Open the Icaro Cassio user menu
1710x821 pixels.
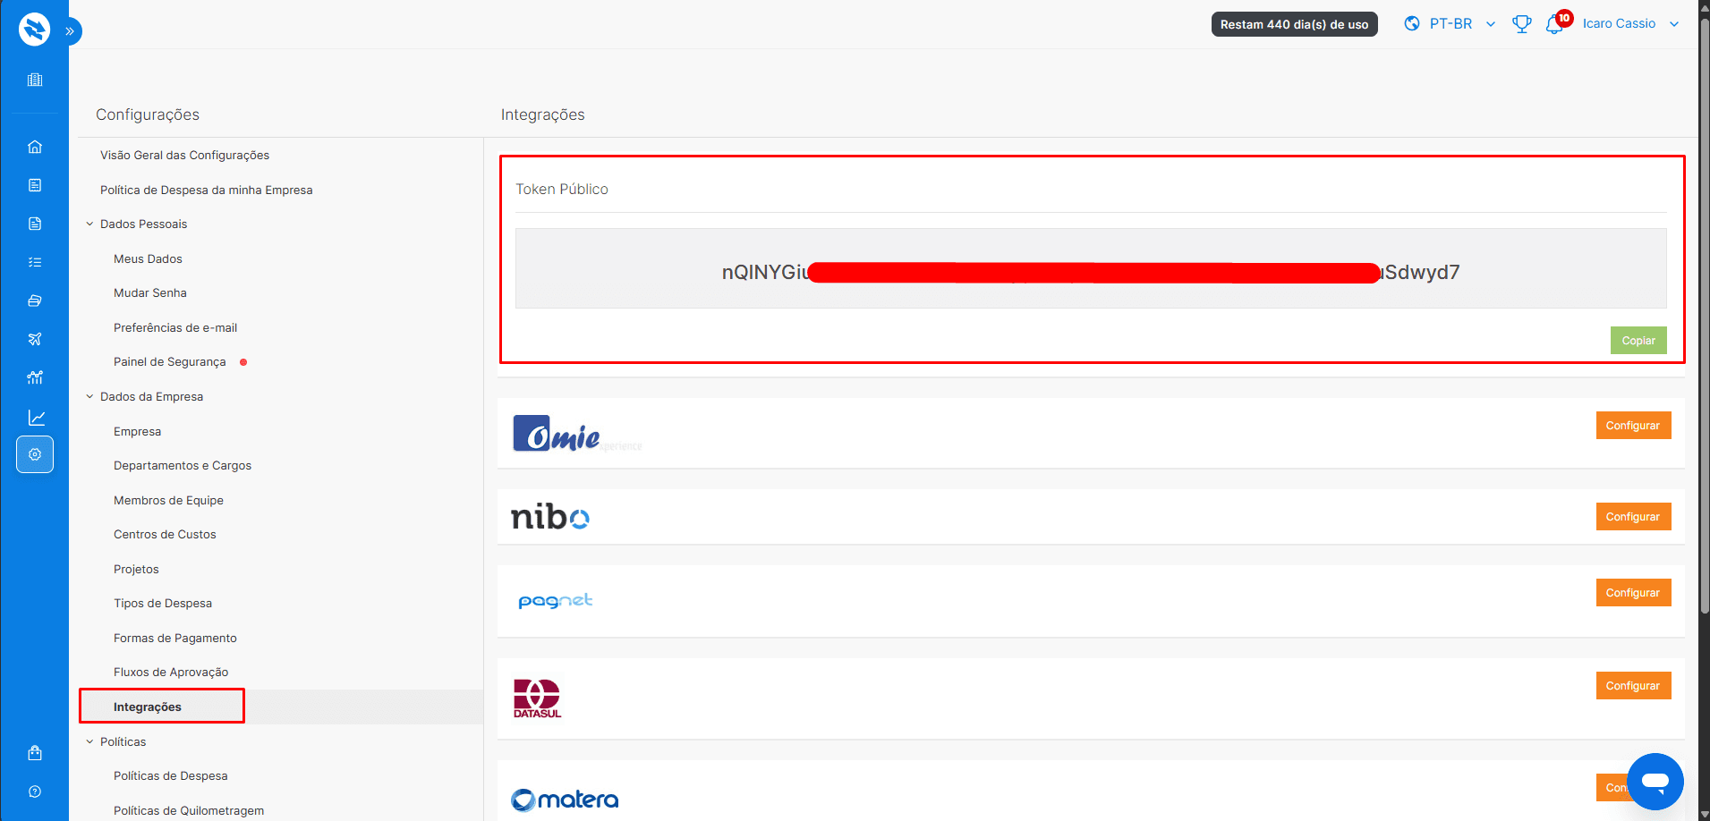click(1630, 24)
